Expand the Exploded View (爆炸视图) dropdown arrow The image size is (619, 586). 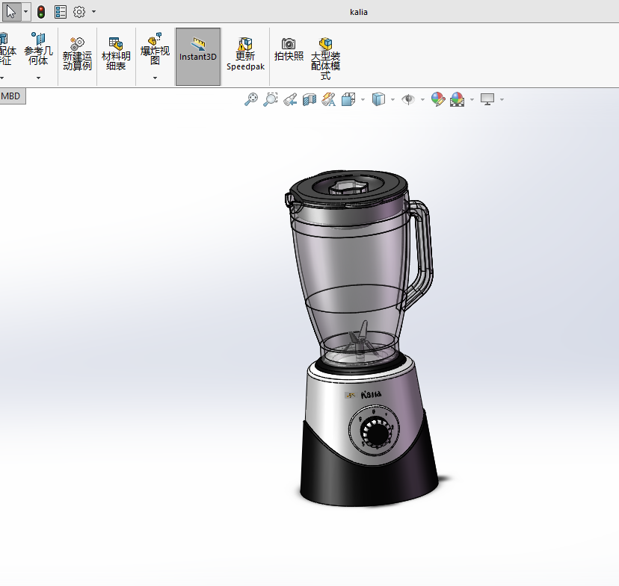point(155,78)
